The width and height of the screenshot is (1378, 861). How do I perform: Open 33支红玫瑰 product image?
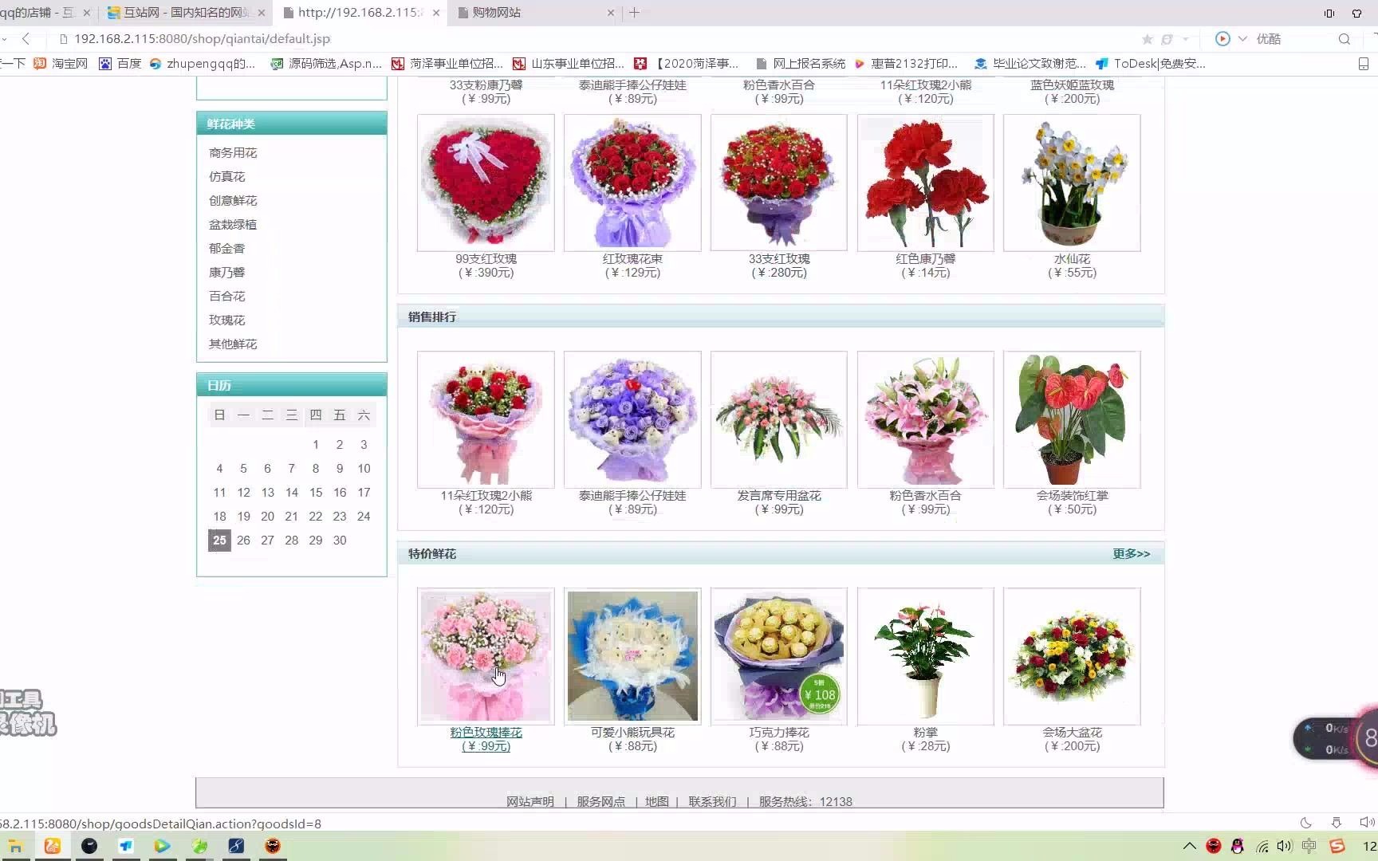[779, 183]
